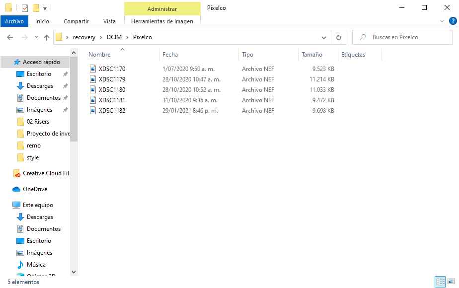Select Este equipo in navigation pane

click(x=38, y=205)
